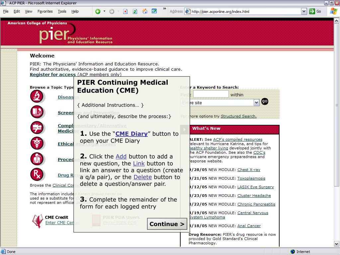Click the Stop loading toolbar icon

(125, 12)
